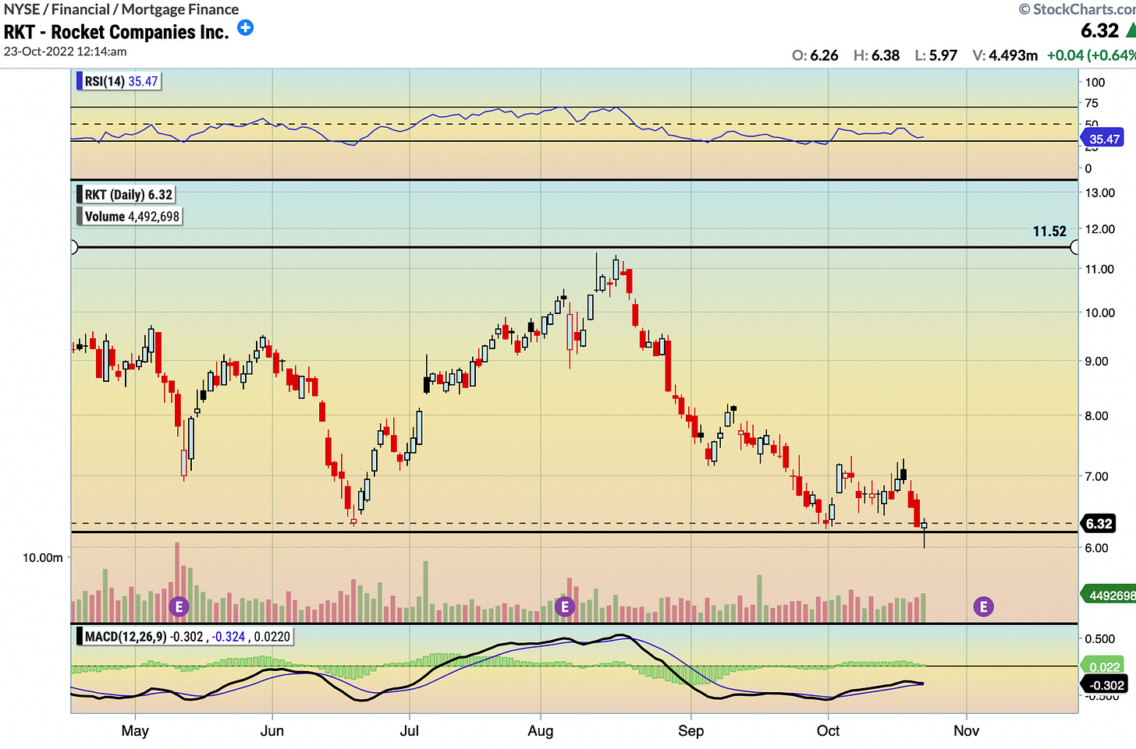
Task: Click the 6.00 price axis label
Action: pyautogui.click(x=1096, y=548)
